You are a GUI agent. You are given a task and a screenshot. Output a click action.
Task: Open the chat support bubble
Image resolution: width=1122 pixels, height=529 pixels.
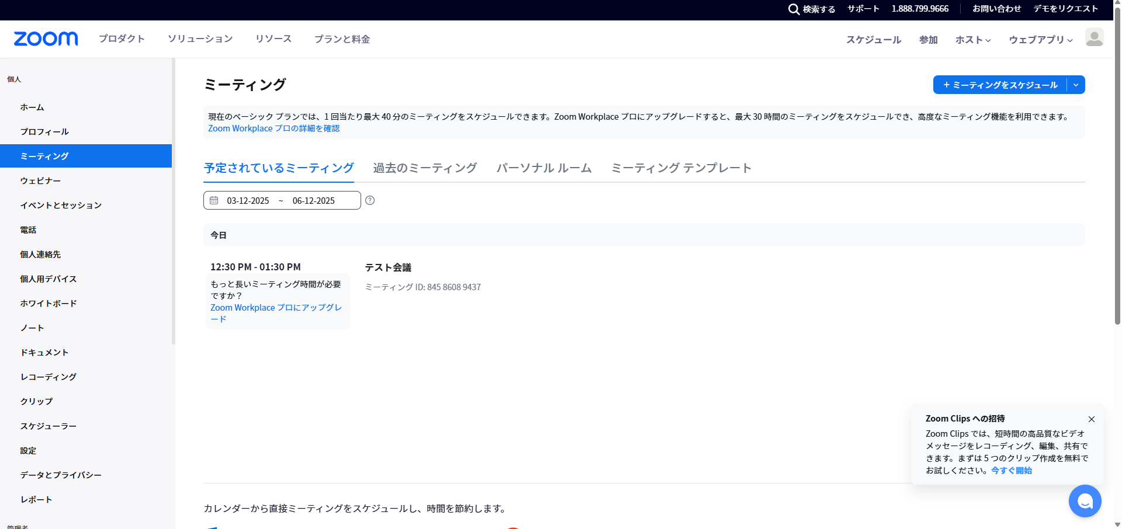pos(1085,501)
